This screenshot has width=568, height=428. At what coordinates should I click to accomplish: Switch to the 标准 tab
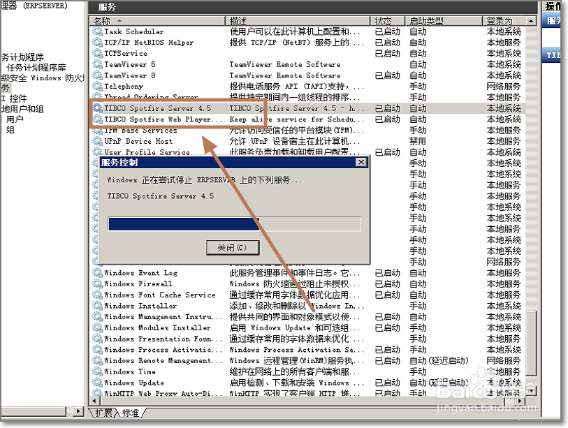pyautogui.click(x=131, y=413)
